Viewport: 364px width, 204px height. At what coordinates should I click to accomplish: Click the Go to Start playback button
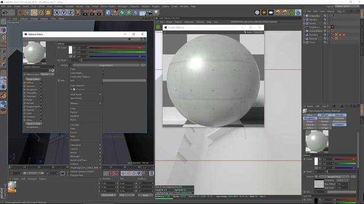pos(63,173)
